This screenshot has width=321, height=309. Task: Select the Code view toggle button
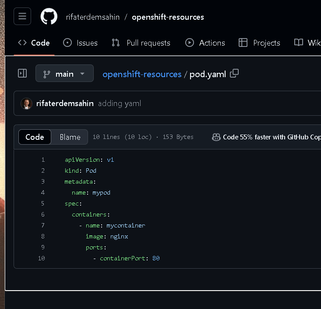35,137
